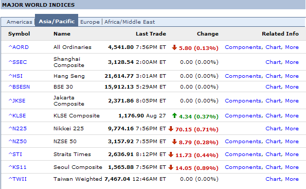Switch to the Americas tab
Image resolution: width=306 pixels, height=189 pixels.
coord(20,22)
